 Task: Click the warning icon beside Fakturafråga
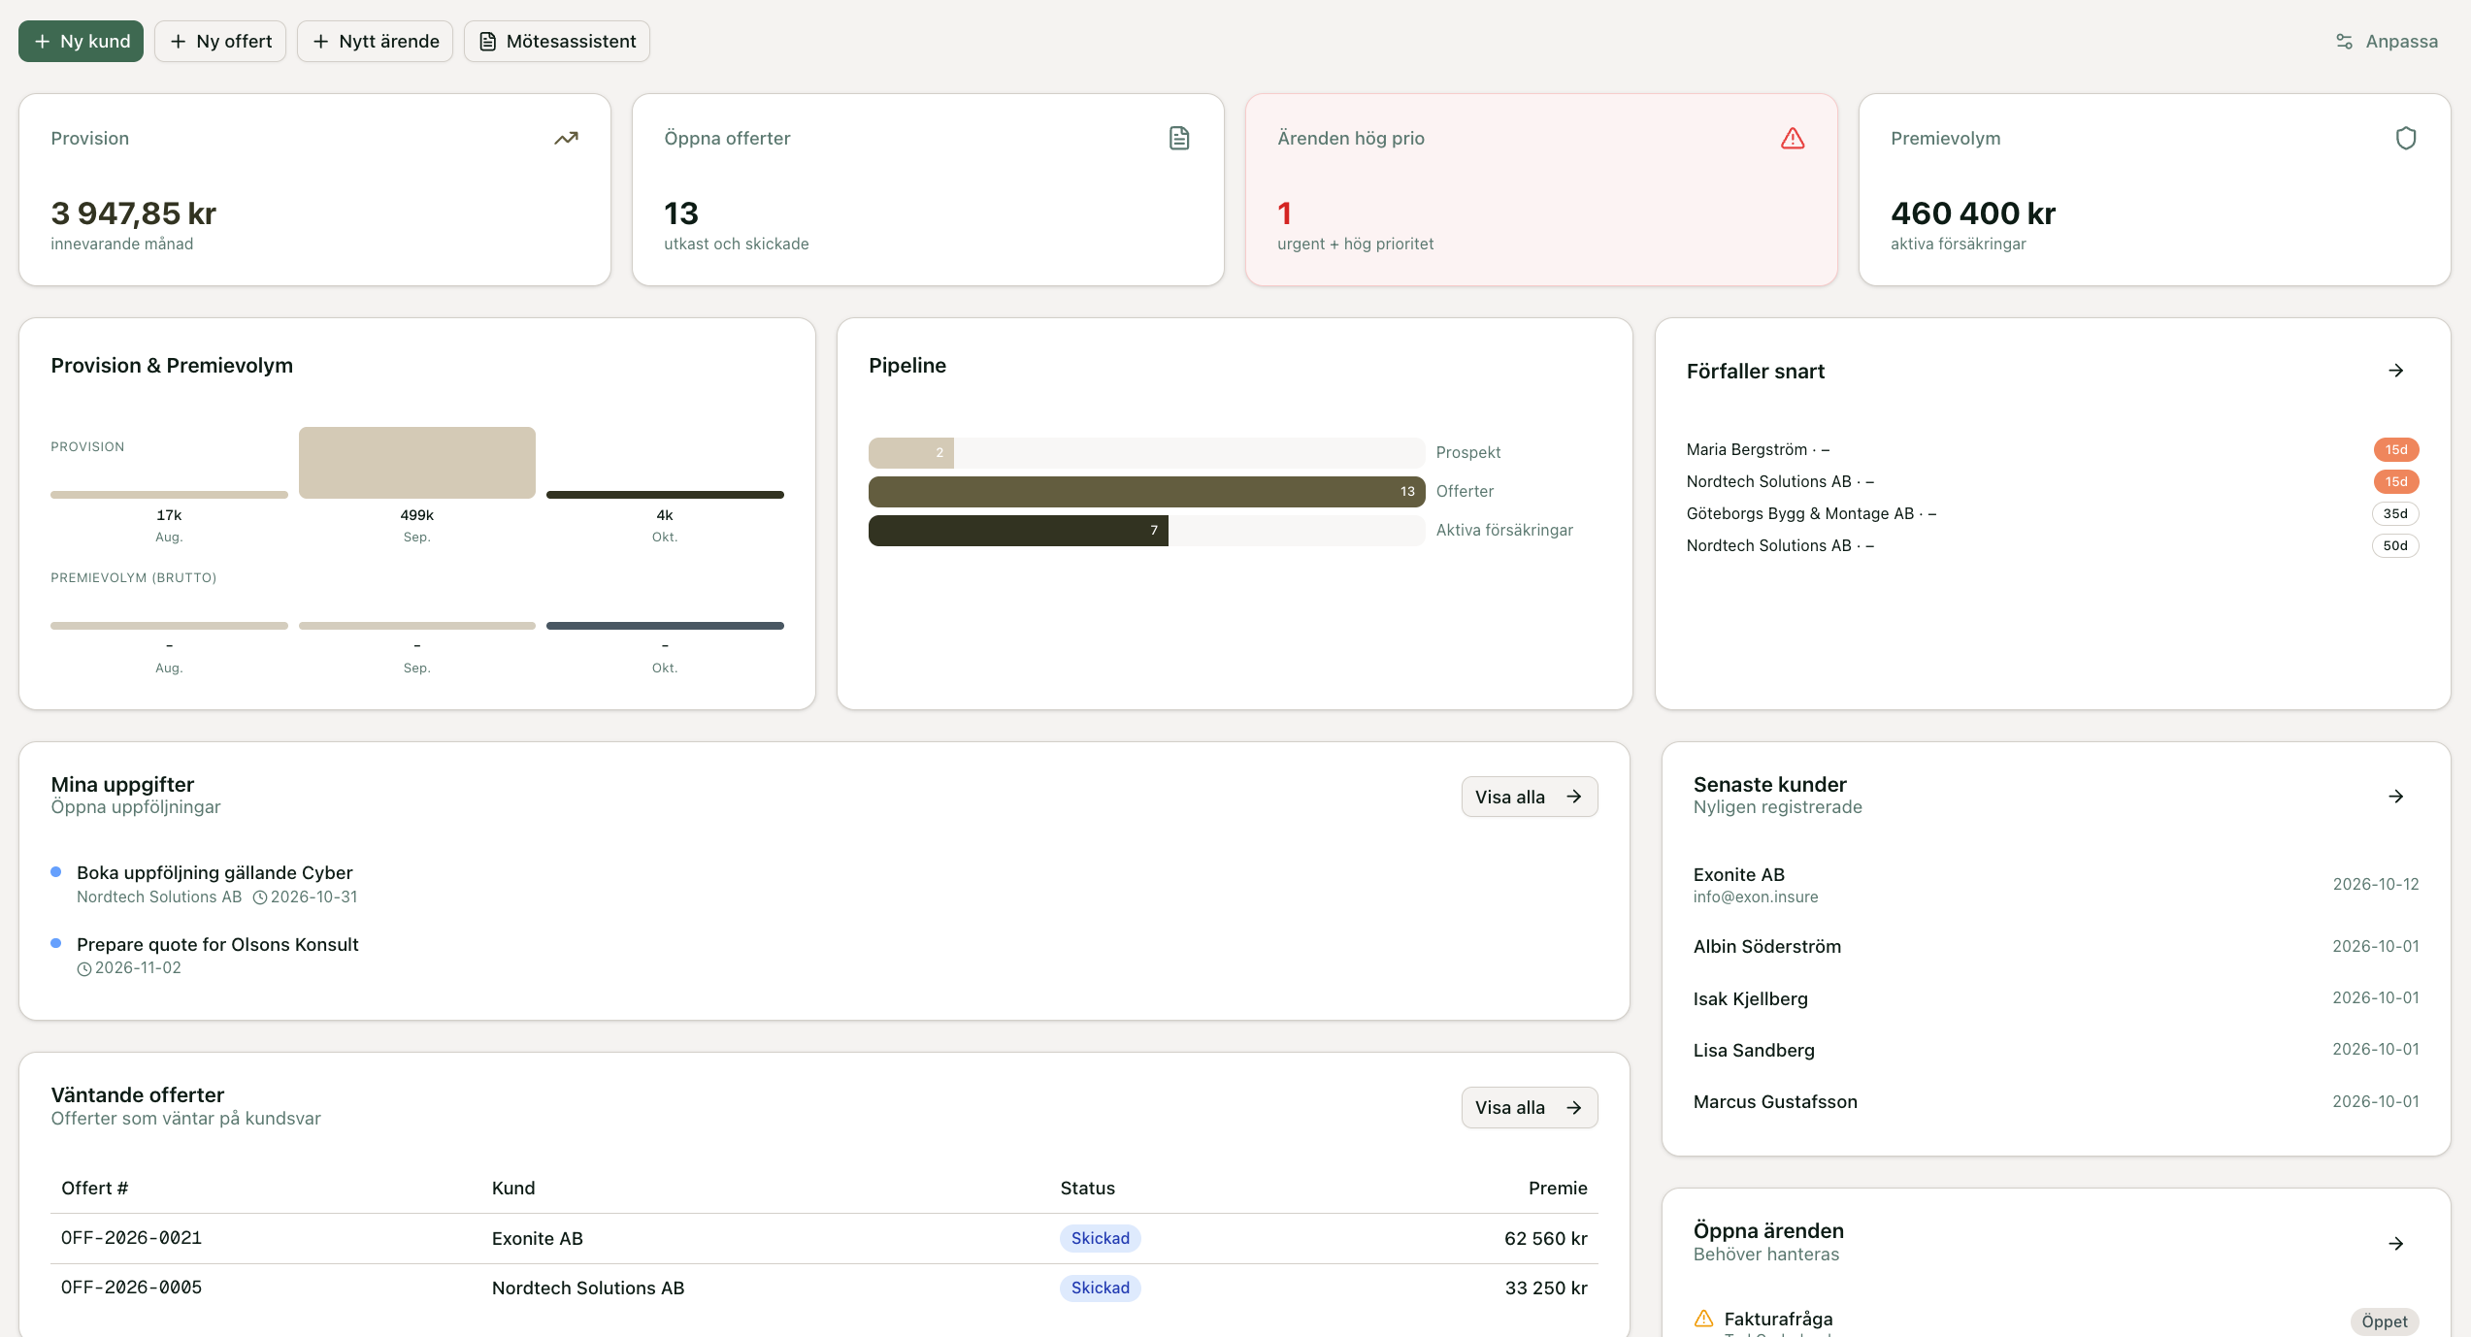[1703, 1319]
